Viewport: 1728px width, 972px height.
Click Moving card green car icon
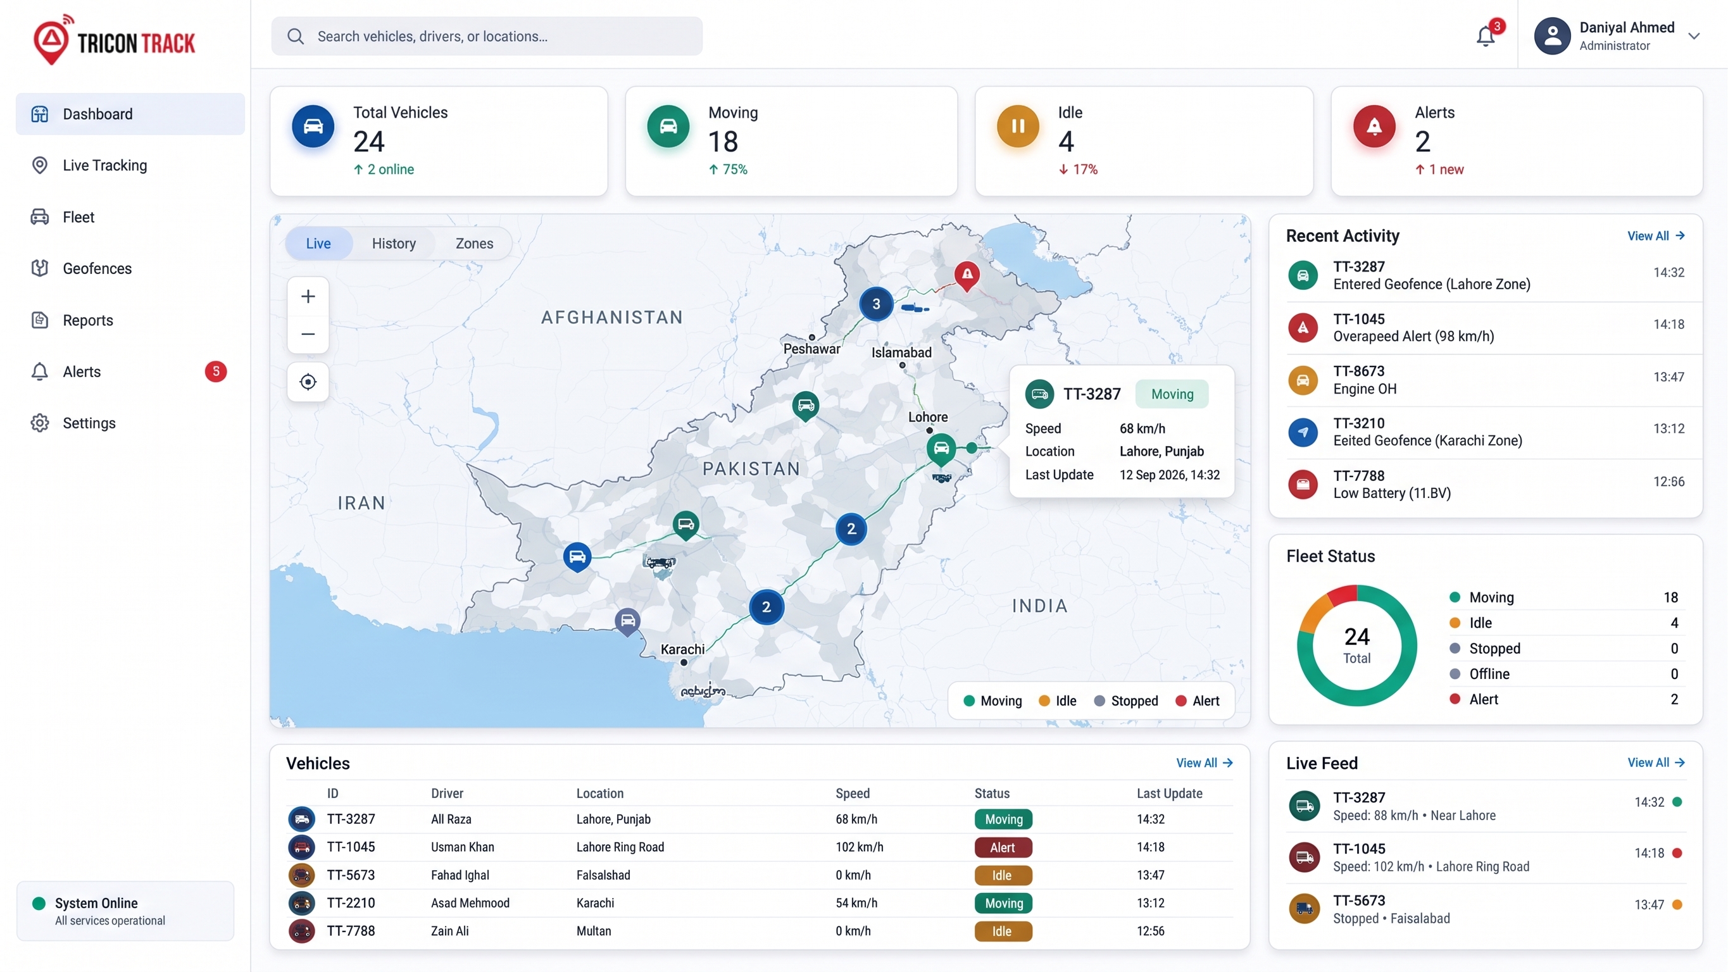click(668, 126)
